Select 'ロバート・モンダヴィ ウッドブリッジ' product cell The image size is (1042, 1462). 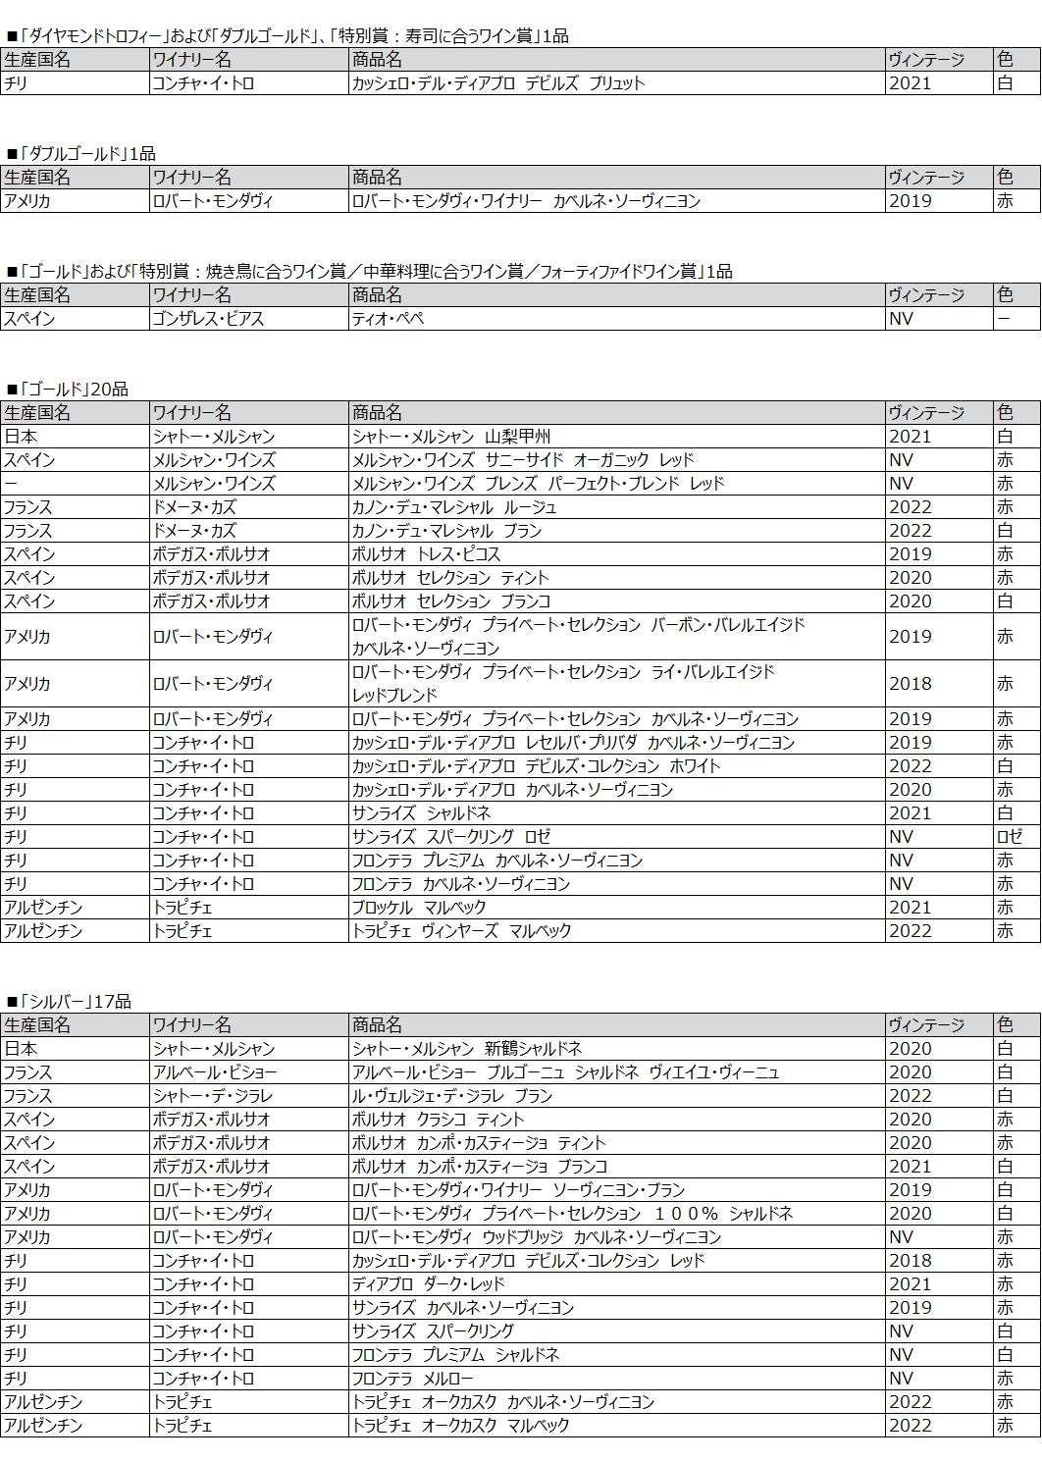click(616, 1237)
